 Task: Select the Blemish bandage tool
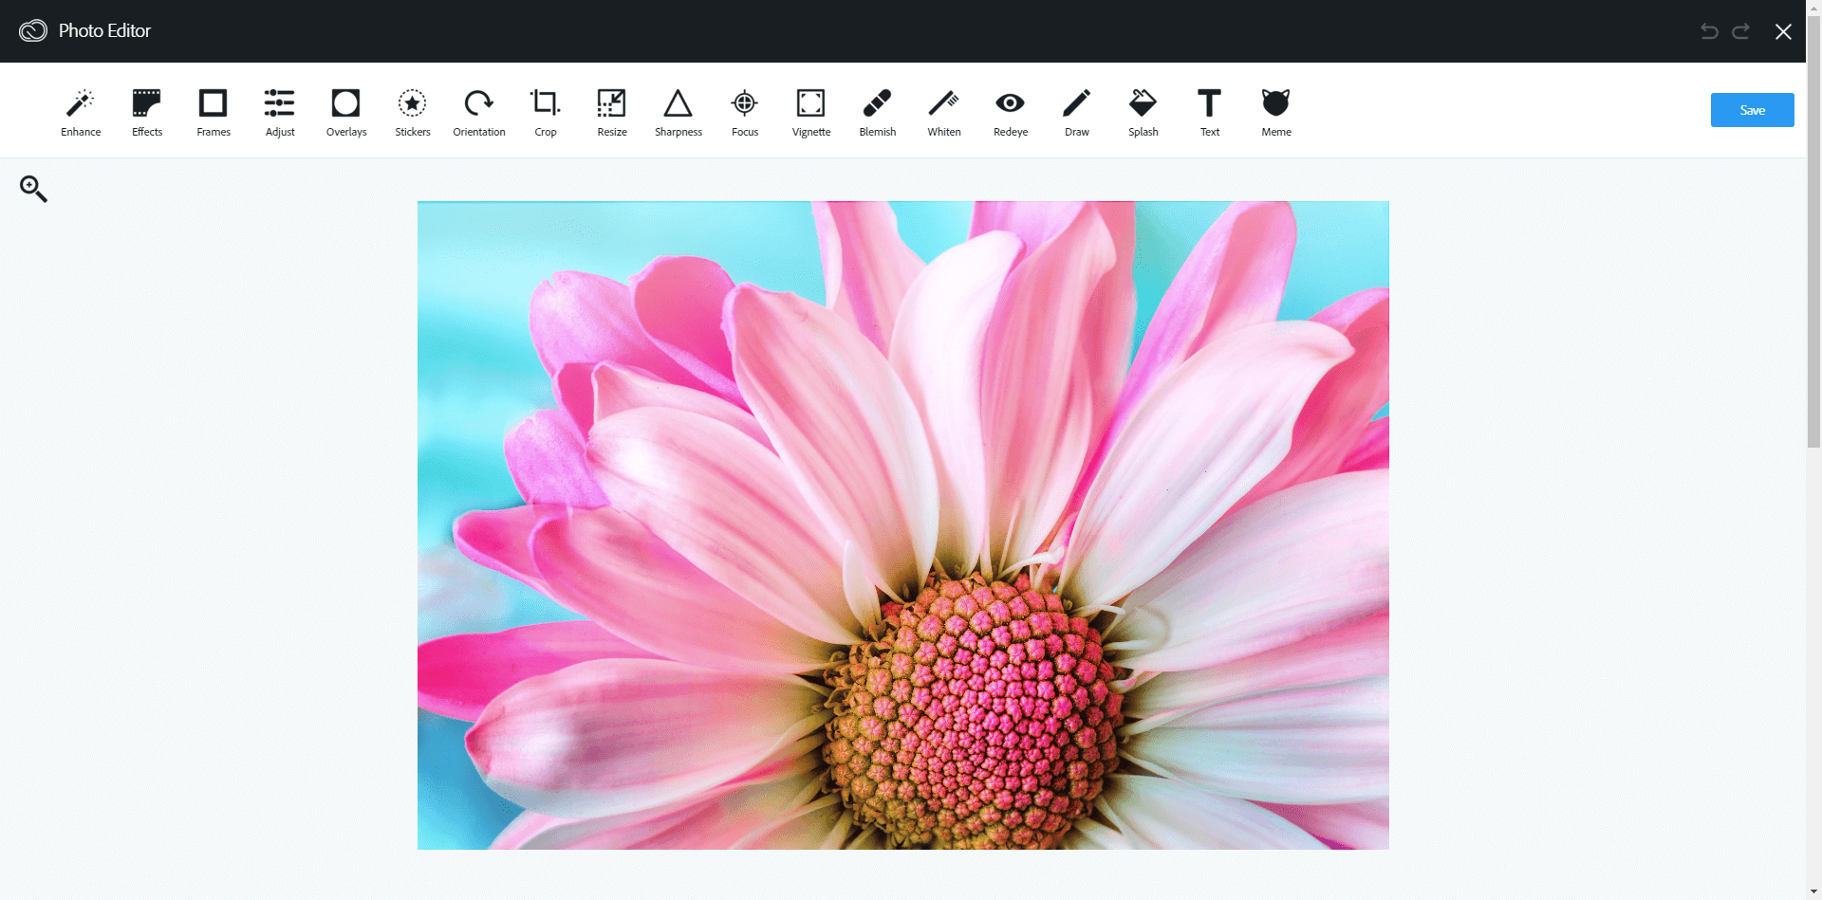pyautogui.click(x=878, y=111)
